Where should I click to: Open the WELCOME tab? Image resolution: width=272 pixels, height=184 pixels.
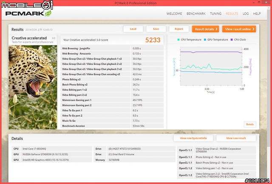click(174, 14)
